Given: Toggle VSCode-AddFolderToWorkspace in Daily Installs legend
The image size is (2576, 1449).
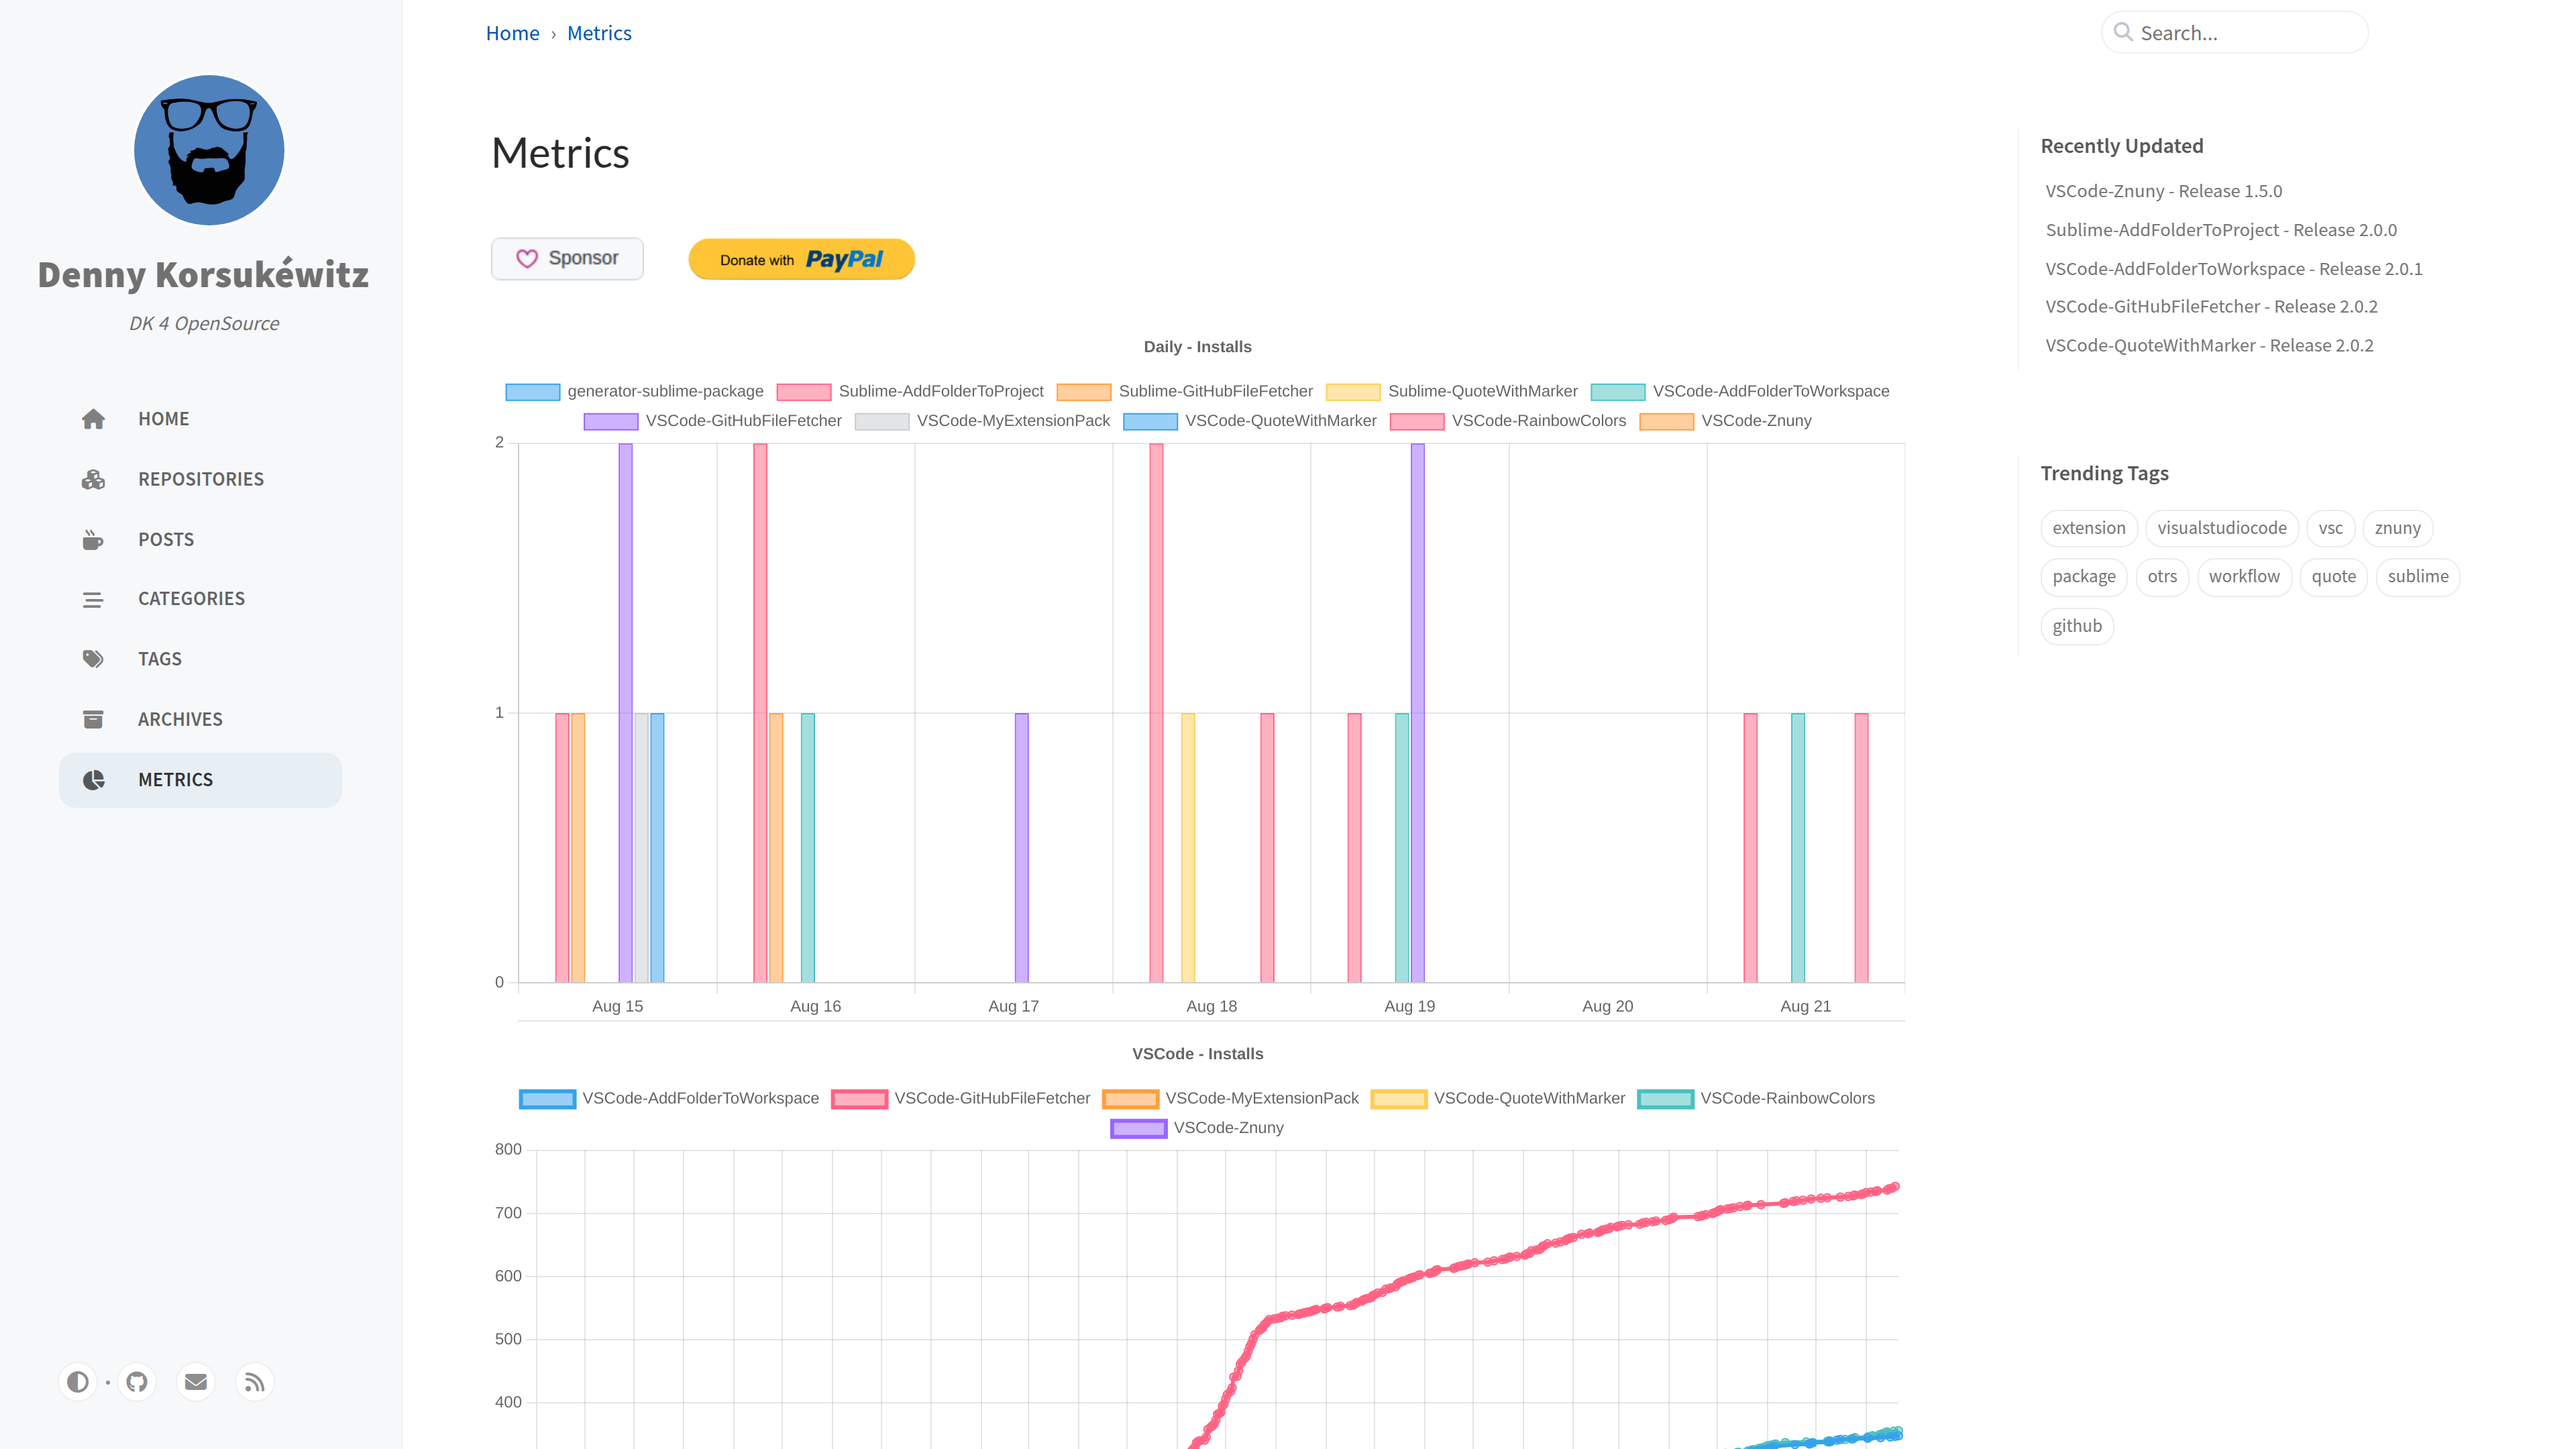Looking at the screenshot, I should pos(1740,392).
